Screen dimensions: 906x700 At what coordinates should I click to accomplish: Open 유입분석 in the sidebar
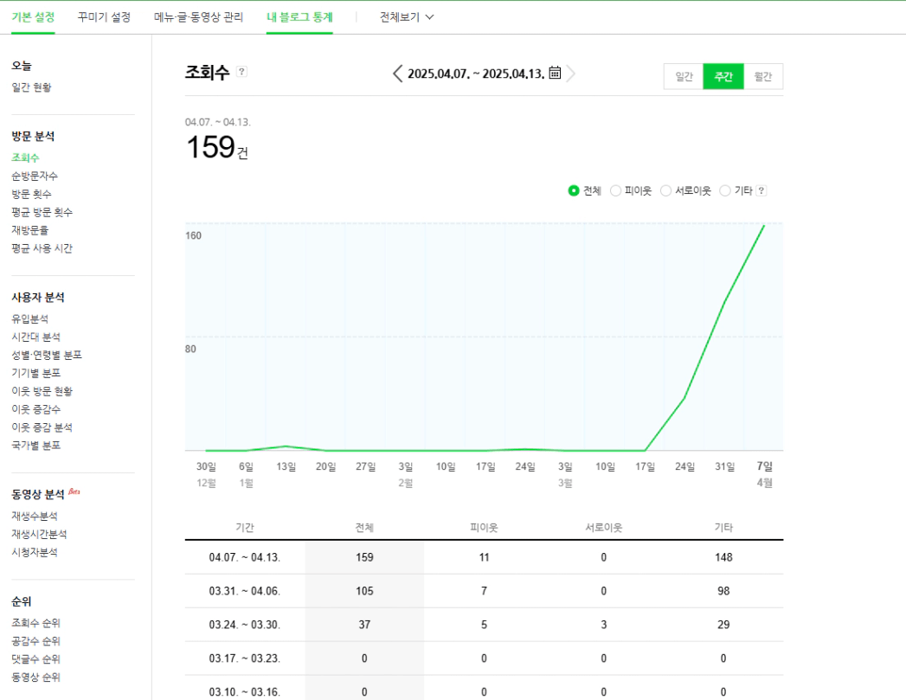tap(30, 318)
